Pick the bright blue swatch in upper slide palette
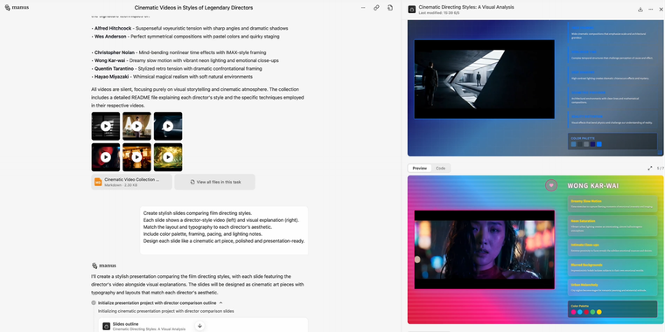 click(x=598, y=144)
